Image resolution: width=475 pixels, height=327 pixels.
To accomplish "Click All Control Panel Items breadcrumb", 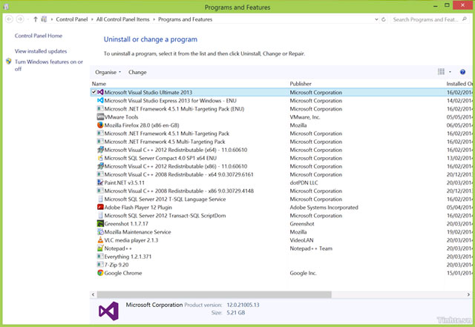I will coord(122,19).
